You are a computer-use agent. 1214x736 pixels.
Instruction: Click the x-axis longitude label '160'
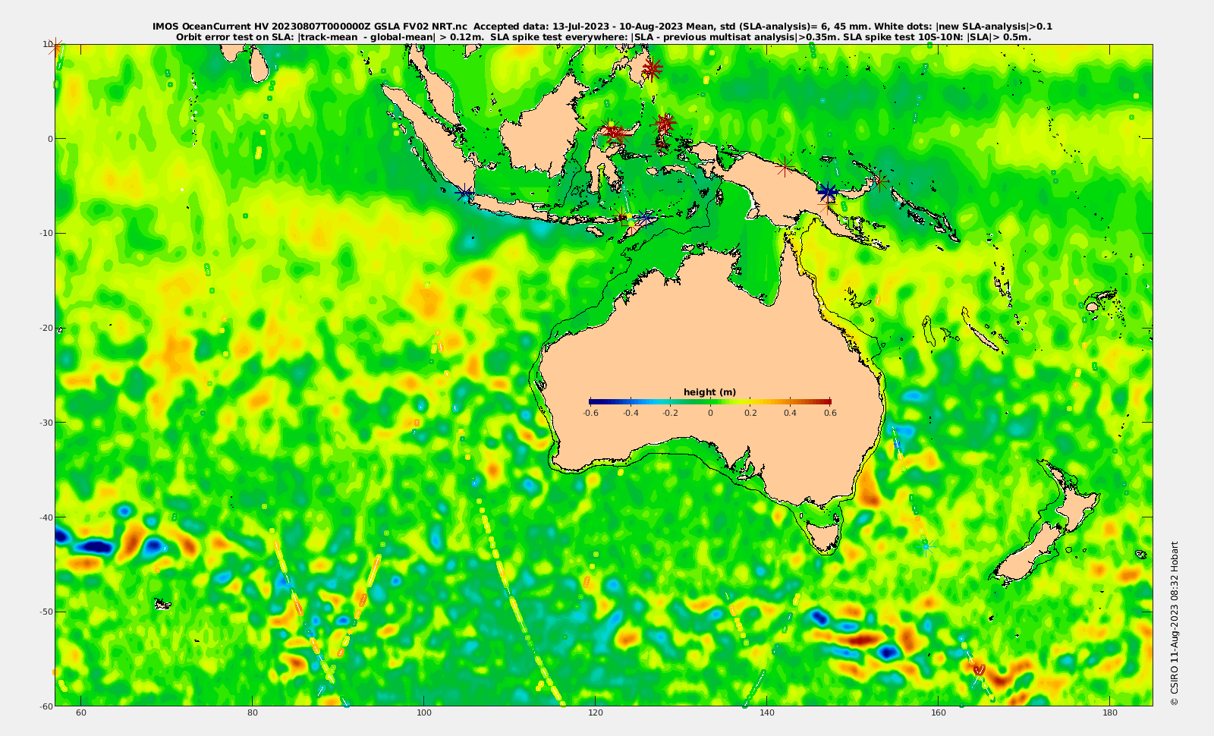tap(939, 712)
